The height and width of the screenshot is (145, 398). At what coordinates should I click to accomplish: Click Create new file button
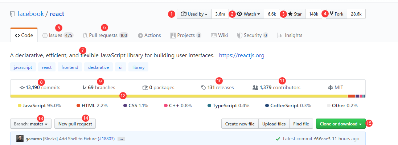click(x=240, y=124)
